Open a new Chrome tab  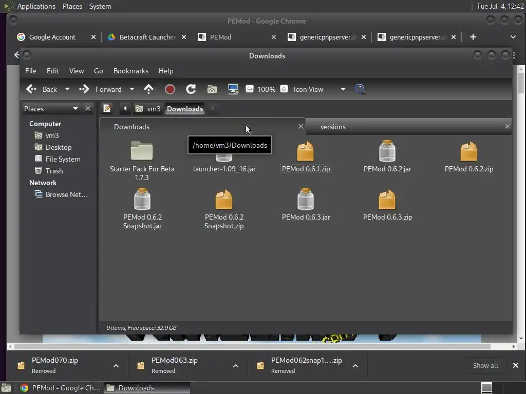(473, 37)
